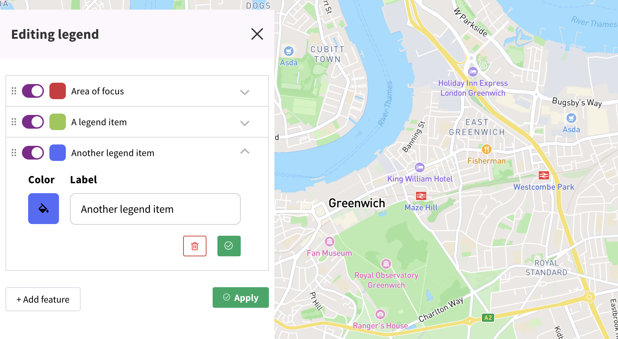Toggle off Area of focus visibility

point(33,91)
